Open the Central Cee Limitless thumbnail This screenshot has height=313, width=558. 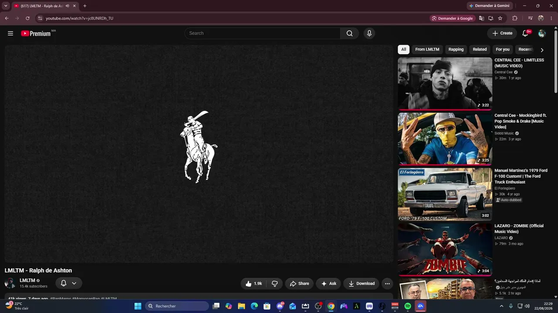[445, 84]
